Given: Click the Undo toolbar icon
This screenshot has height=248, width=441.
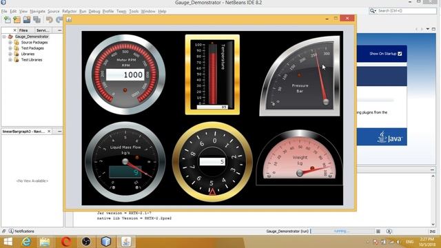Looking at the screenshot, I should [50, 20].
